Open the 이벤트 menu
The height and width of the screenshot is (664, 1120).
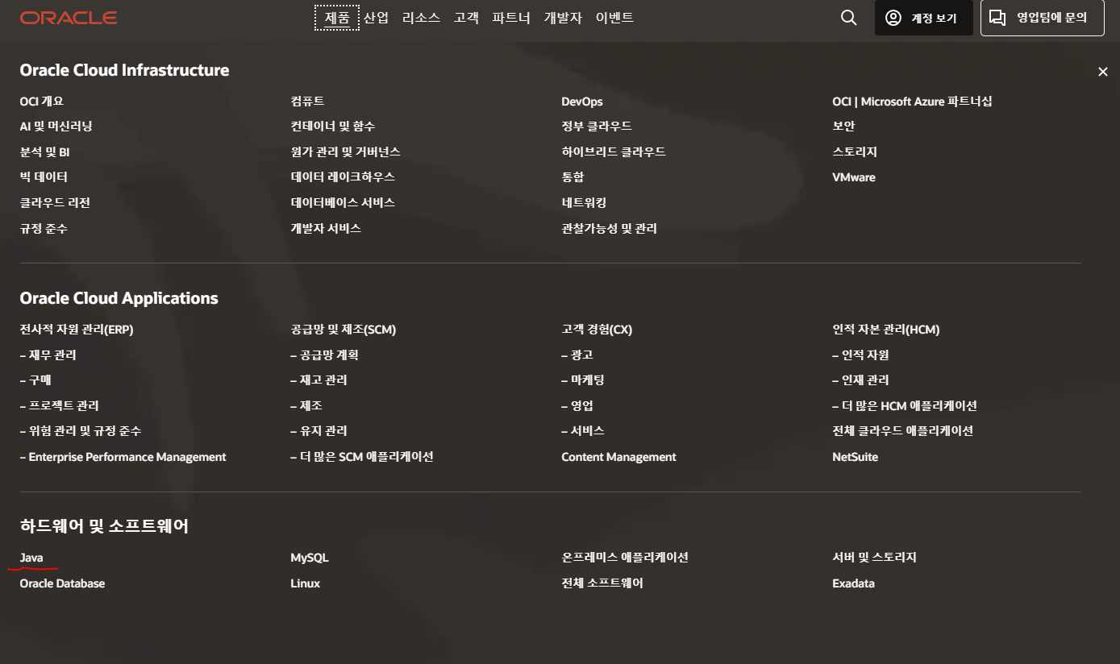pos(614,18)
